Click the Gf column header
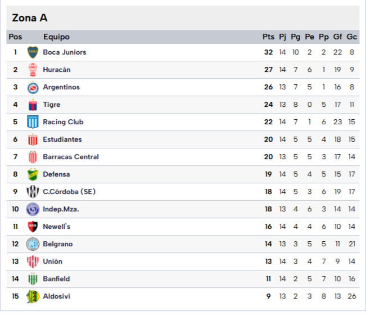 point(338,37)
